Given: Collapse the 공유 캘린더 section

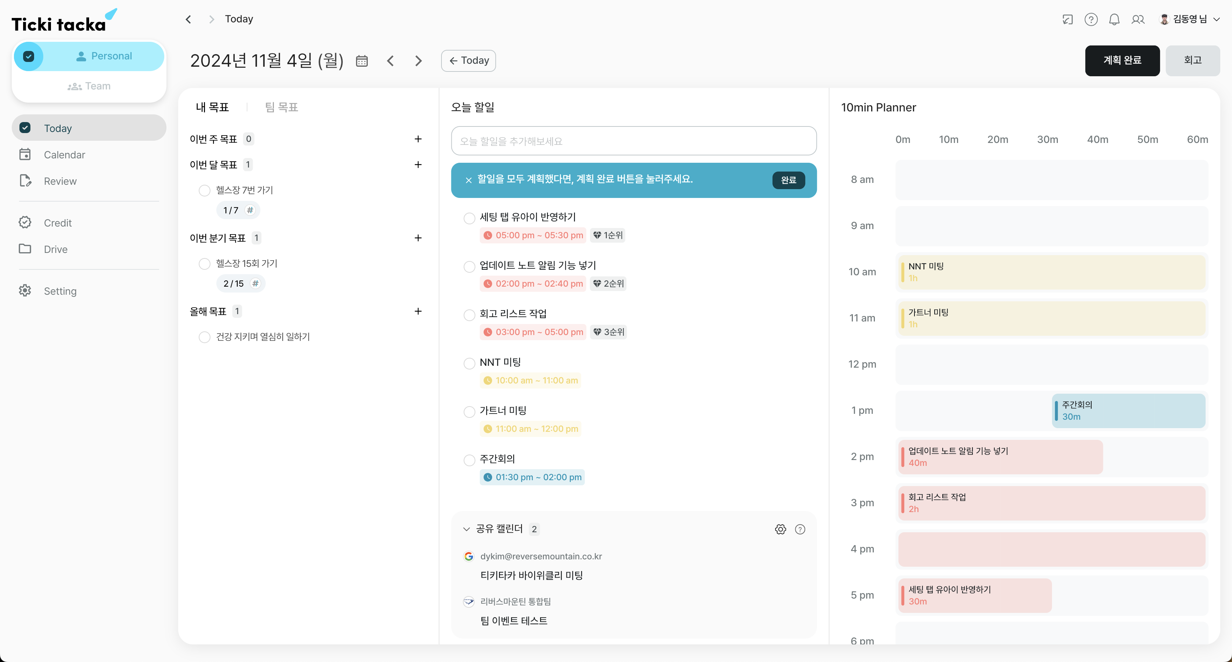Looking at the screenshot, I should (466, 529).
